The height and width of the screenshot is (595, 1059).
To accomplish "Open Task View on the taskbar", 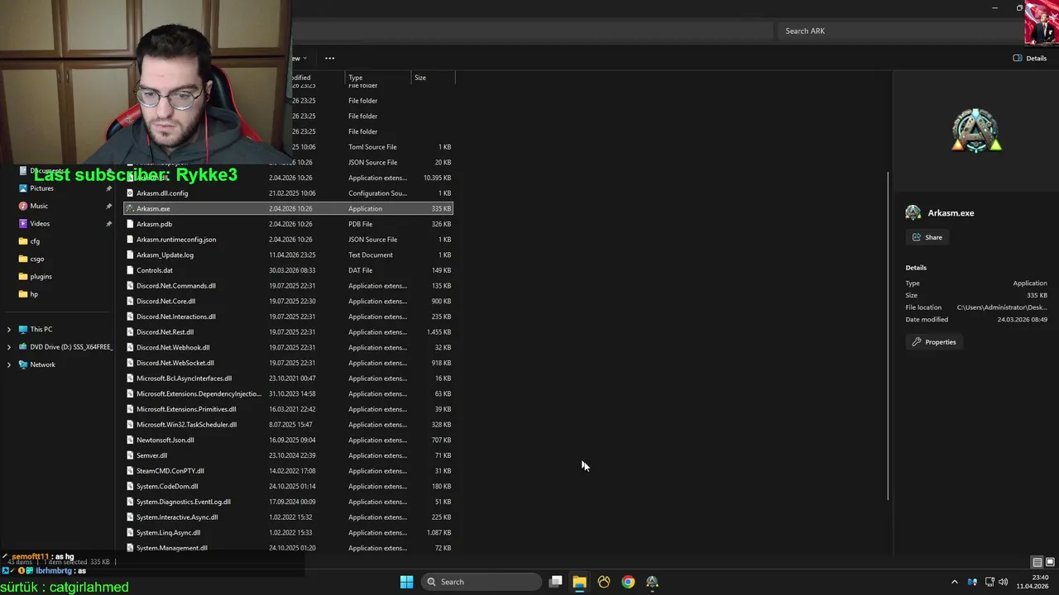I will [x=556, y=582].
